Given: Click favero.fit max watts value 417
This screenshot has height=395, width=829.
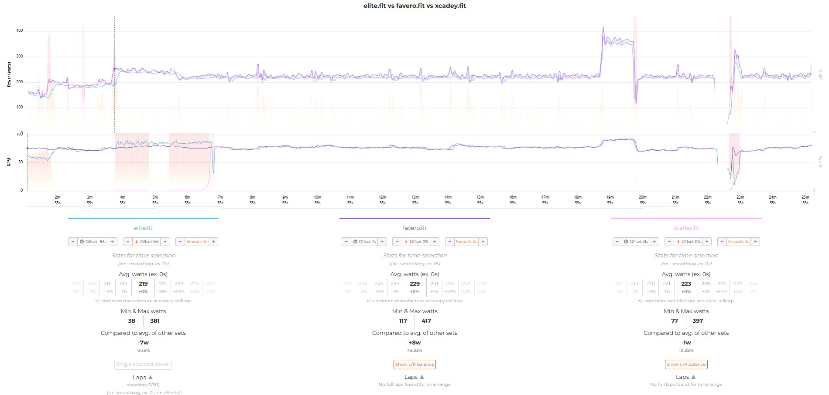Looking at the screenshot, I should coord(426,321).
